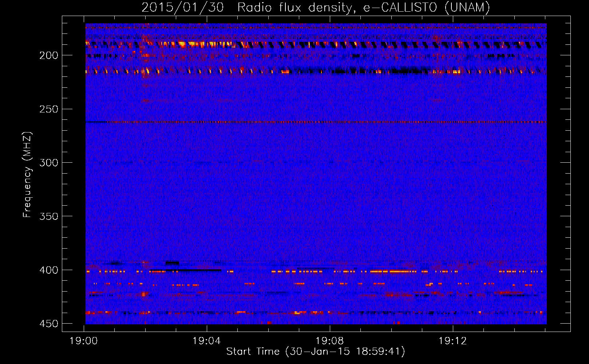Click the 200 frequency tick label
This screenshot has width=589, height=364.
(x=49, y=55)
